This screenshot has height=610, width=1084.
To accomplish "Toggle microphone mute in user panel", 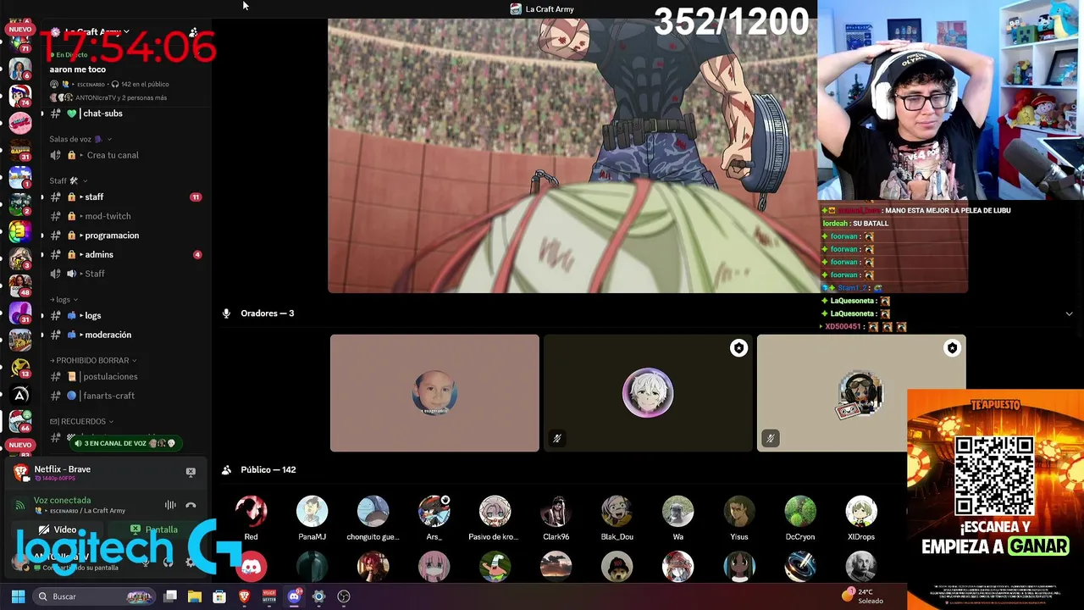I will click(x=145, y=561).
